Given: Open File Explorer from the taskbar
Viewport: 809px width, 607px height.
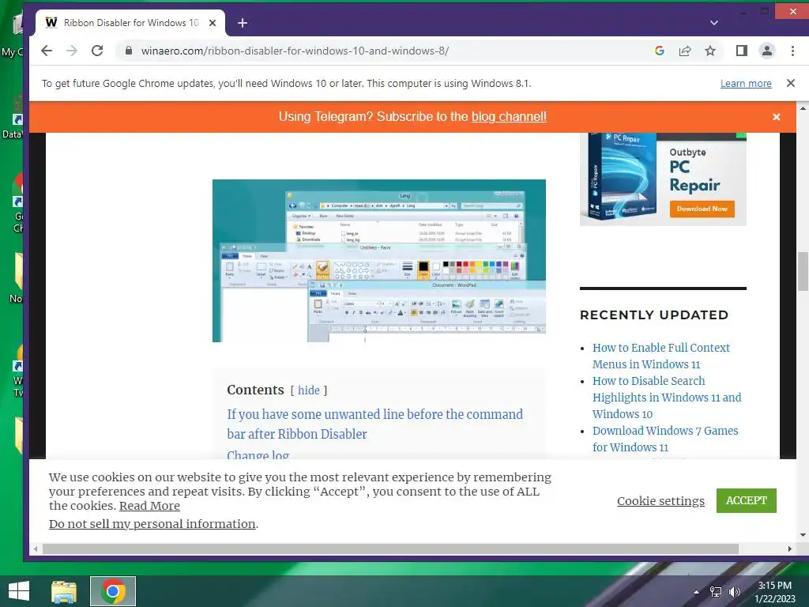Looking at the screenshot, I should click(64, 591).
